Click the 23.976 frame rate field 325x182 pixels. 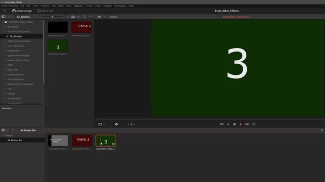[113, 17]
